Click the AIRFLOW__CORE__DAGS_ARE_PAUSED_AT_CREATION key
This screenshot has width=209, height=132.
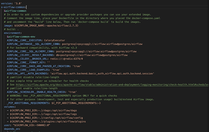[38, 66]
